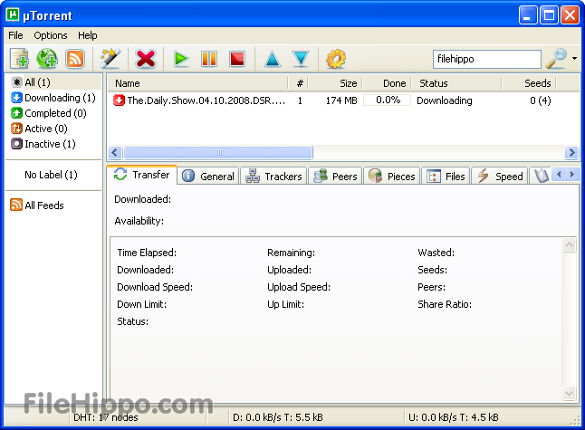Click the torrent list left scroll arrow

pyautogui.click(x=114, y=152)
